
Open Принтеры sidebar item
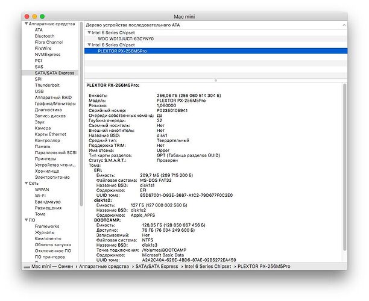tap(45, 158)
